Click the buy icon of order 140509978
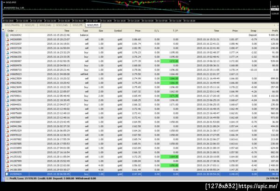Image resolution: width=280 pixels, height=191 pixels. 7,66
